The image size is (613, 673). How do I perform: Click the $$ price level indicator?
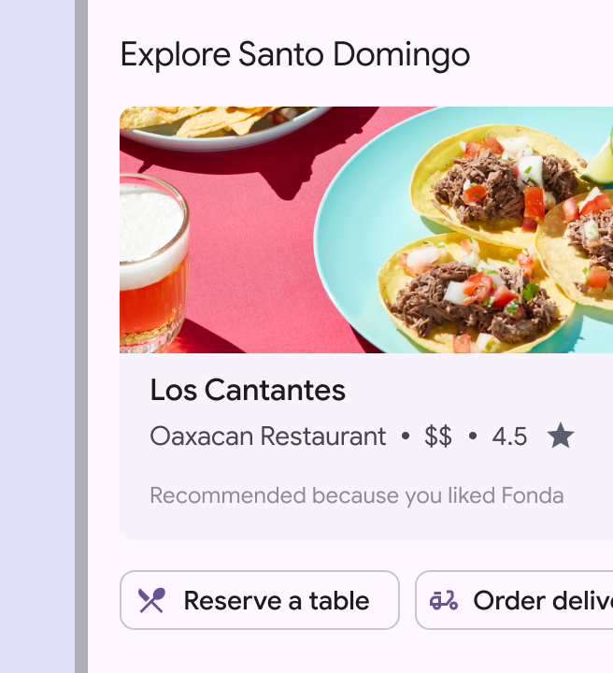tap(438, 437)
